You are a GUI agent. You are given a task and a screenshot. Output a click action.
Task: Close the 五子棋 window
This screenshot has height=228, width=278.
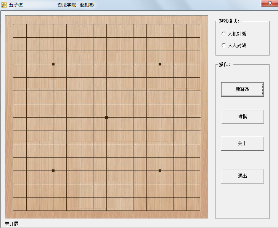click(x=270, y=3)
